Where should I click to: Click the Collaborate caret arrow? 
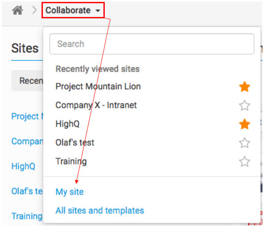[98, 11]
